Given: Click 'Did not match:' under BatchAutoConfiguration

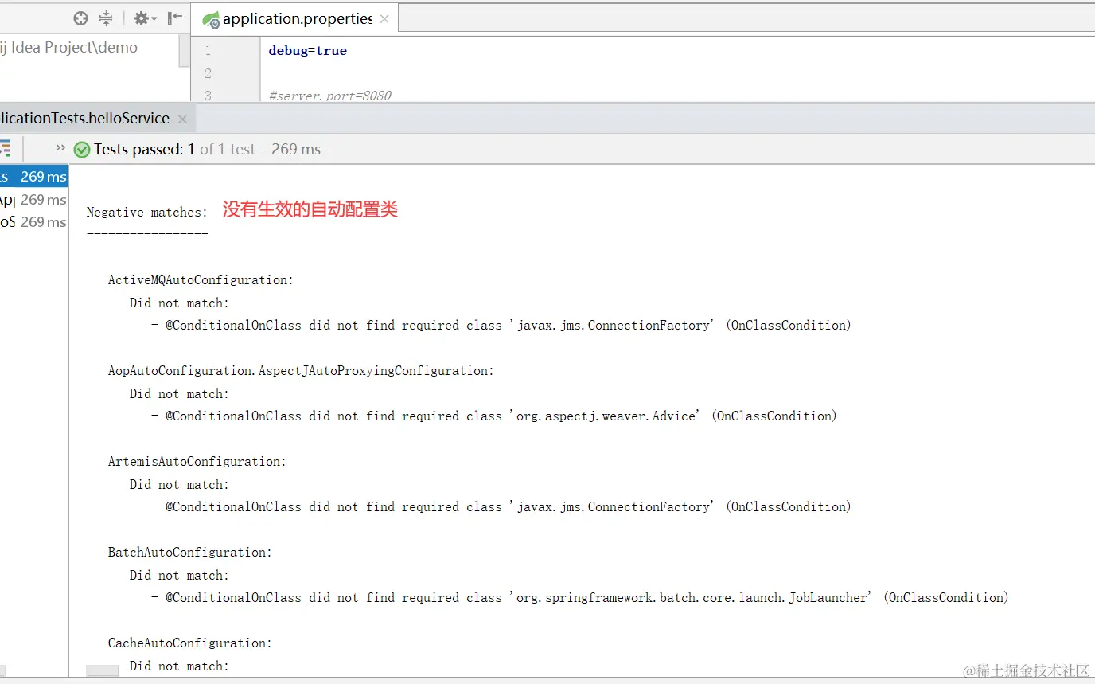Looking at the screenshot, I should click(179, 575).
